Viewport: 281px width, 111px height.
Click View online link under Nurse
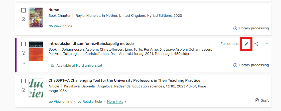click(x=60, y=26)
